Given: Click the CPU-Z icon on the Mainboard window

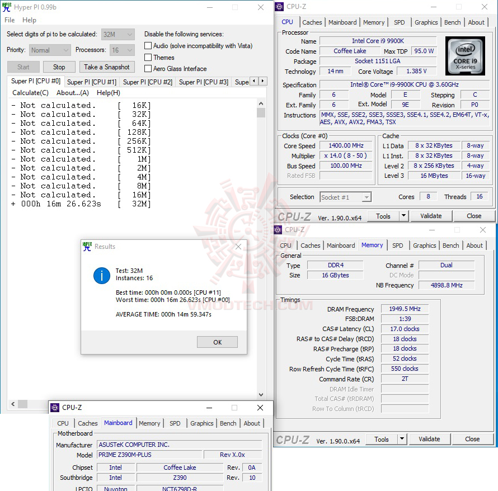Looking at the screenshot, I should coord(54,408).
